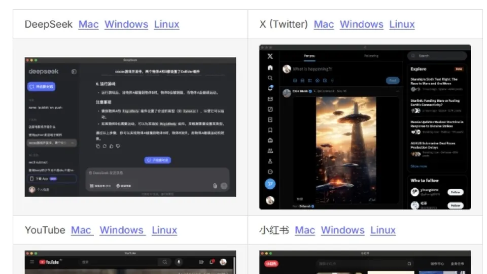487x274 pixels.
Task: View the 小红书 app screenshot
Action: tap(365, 262)
